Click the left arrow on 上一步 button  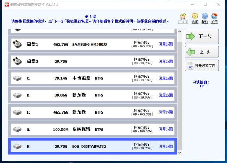pos(191,52)
